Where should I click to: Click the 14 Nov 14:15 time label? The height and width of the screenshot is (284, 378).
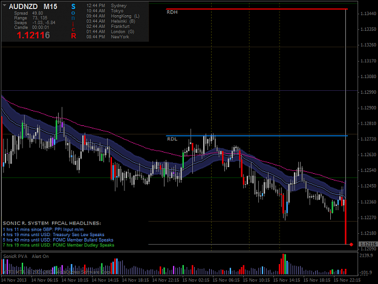[105, 280]
